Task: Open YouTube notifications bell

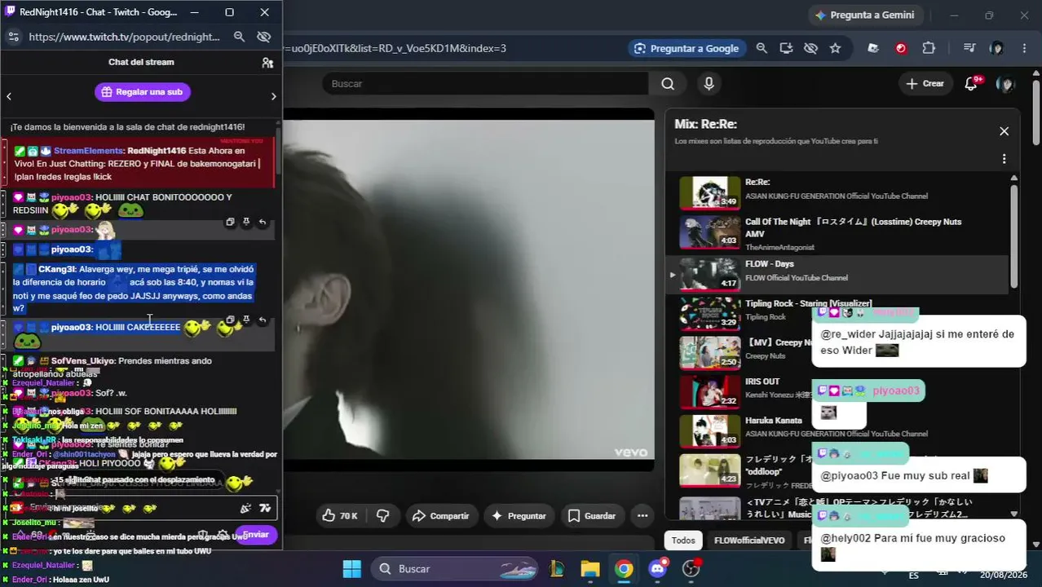Action: (x=972, y=83)
